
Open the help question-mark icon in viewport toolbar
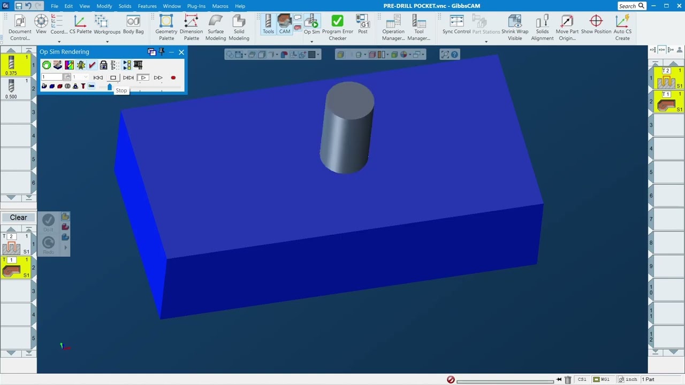pyautogui.click(x=454, y=54)
